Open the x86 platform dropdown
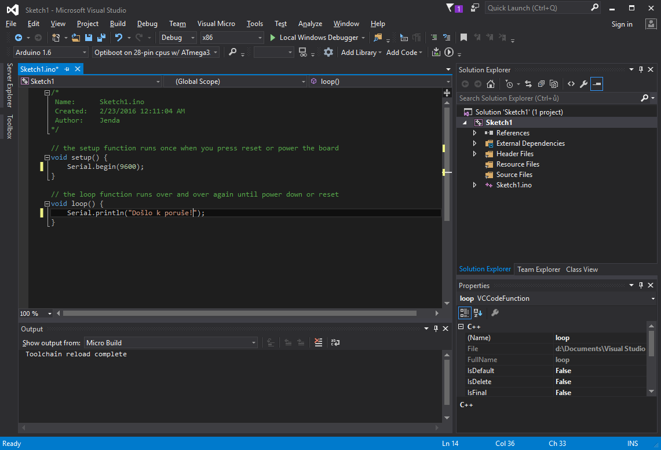Viewport: 661px width, 450px height. pyautogui.click(x=232, y=38)
